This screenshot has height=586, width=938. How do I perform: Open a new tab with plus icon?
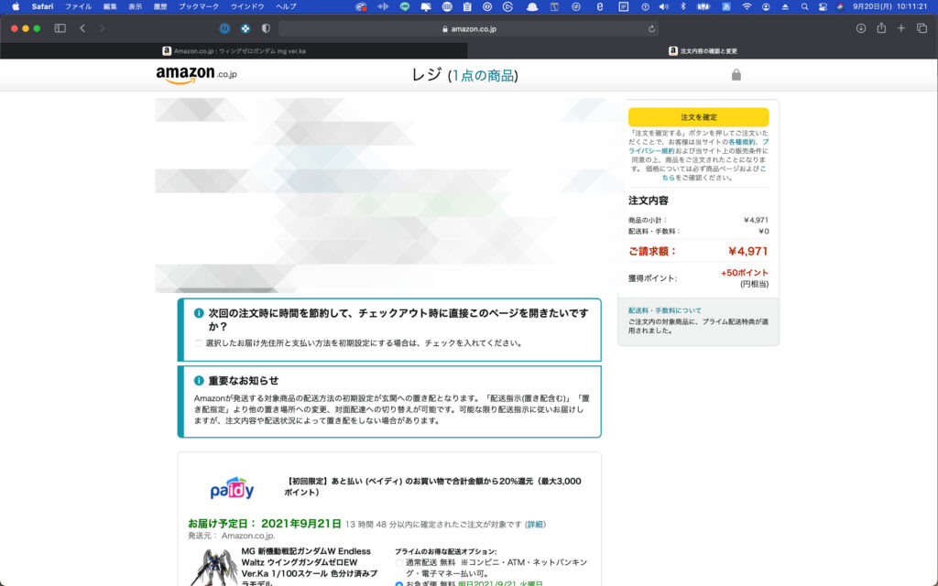coord(901,28)
